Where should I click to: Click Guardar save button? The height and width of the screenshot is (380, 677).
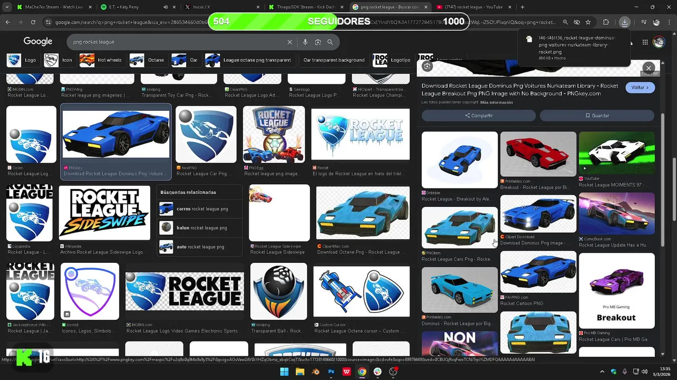click(x=597, y=116)
